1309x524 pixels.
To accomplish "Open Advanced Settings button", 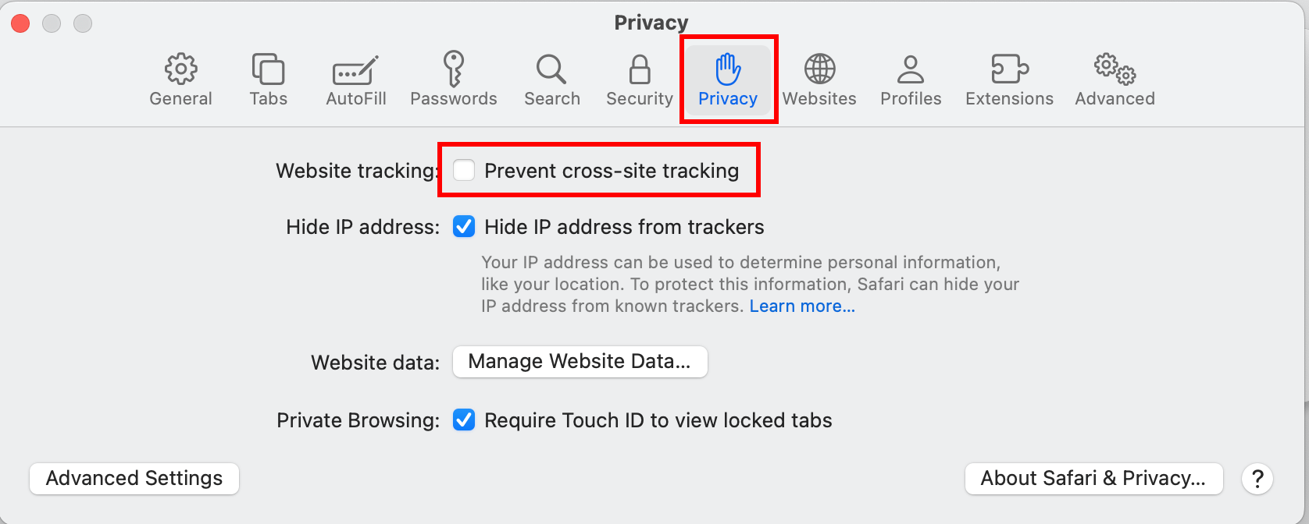I will (134, 478).
